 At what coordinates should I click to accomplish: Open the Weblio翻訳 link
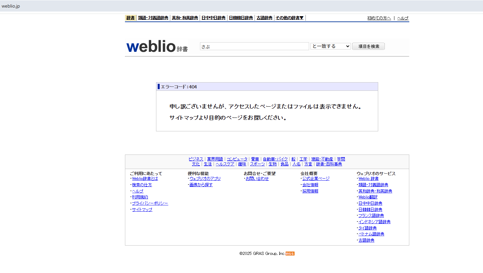click(368, 197)
